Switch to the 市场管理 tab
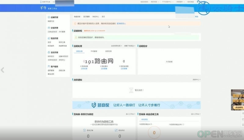 point(94,51)
